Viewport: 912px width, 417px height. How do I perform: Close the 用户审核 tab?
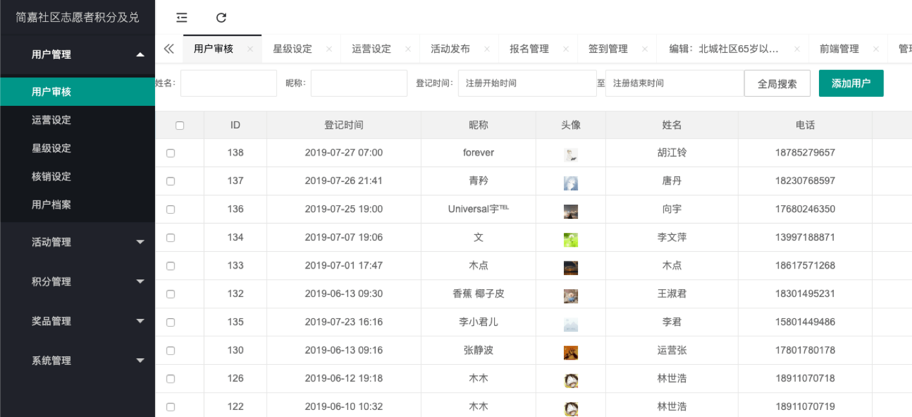pyautogui.click(x=250, y=49)
